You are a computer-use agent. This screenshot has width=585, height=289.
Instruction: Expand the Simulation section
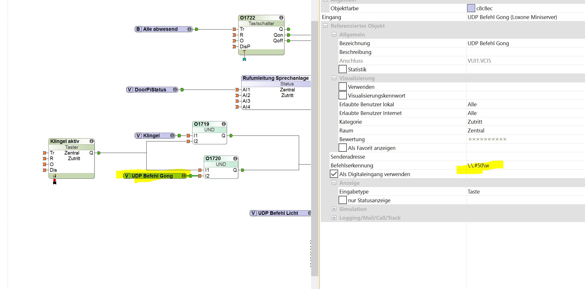(x=334, y=209)
